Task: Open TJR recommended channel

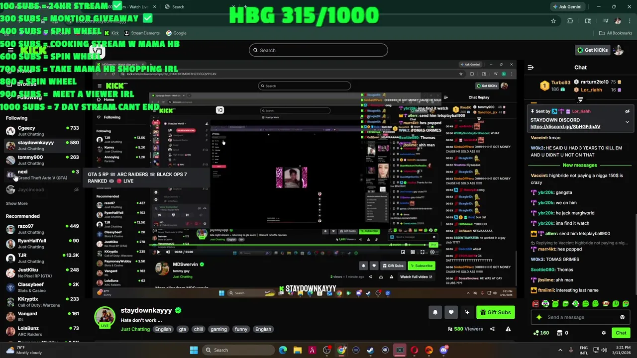Action: pos(42,258)
